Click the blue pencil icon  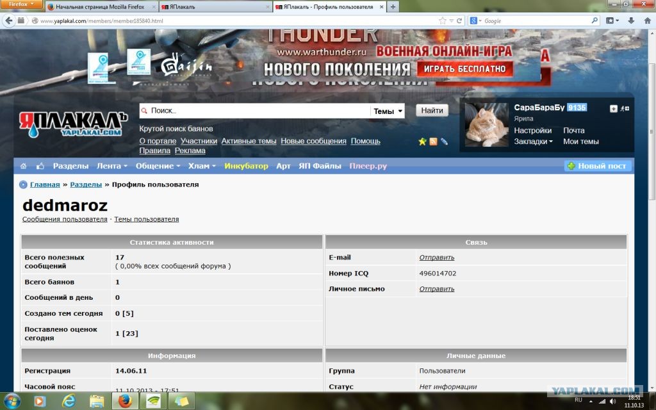pos(444,142)
